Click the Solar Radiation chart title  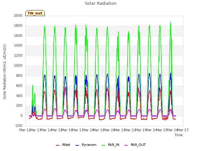point(101,3)
